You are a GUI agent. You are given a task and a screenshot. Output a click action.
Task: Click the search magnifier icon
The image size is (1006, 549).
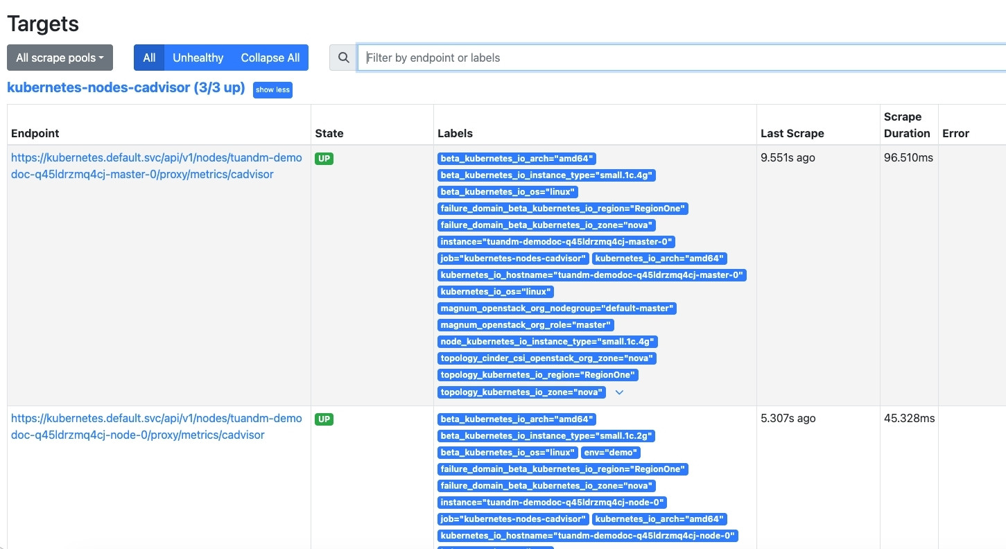(x=342, y=58)
